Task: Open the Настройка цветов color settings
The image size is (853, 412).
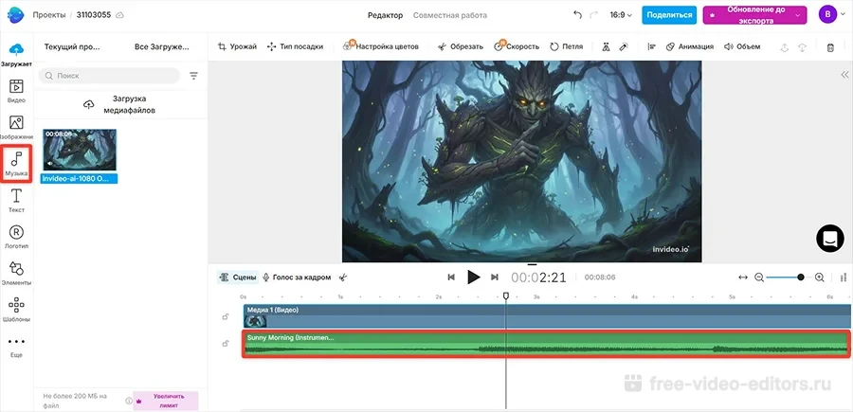Action: (x=381, y=46)
